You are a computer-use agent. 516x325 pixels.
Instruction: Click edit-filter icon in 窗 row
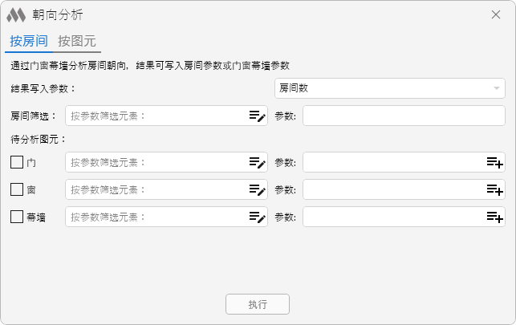point(257,190)
